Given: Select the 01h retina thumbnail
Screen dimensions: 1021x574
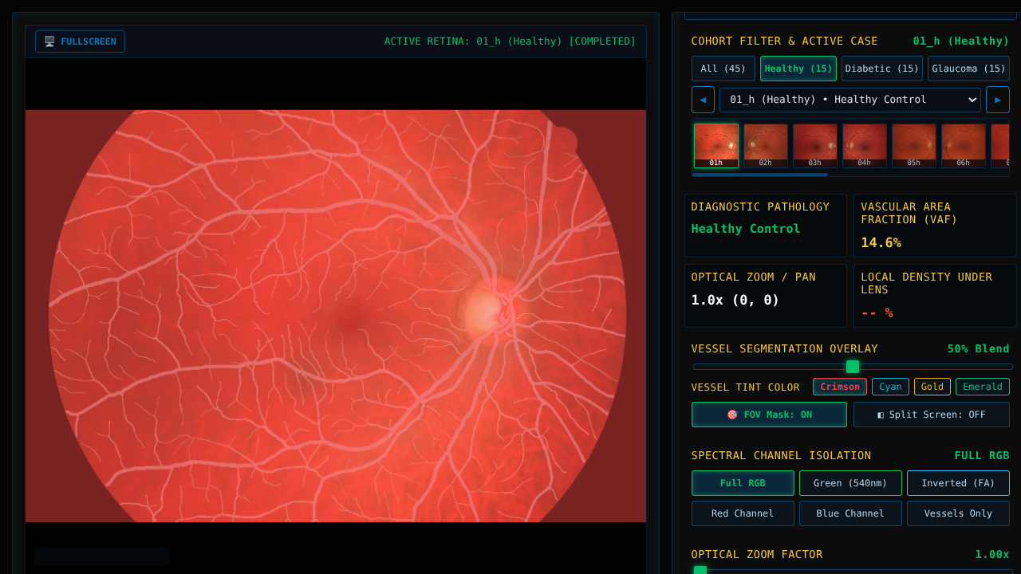Looking at the screenshot, I should tap(716, 146).
